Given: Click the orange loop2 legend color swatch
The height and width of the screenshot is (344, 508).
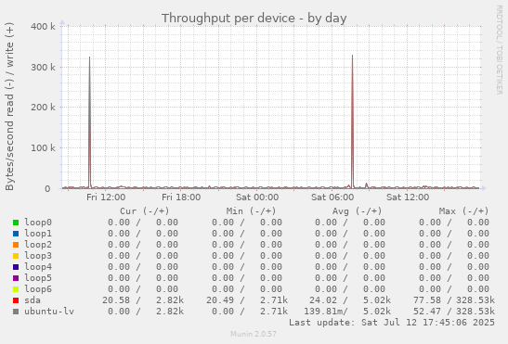Looking at the screenshot, I should coord(16,245).
